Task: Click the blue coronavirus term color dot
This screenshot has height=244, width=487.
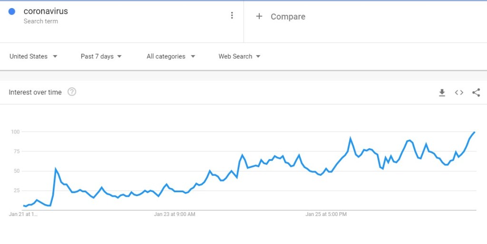Action: coord(12,11)
